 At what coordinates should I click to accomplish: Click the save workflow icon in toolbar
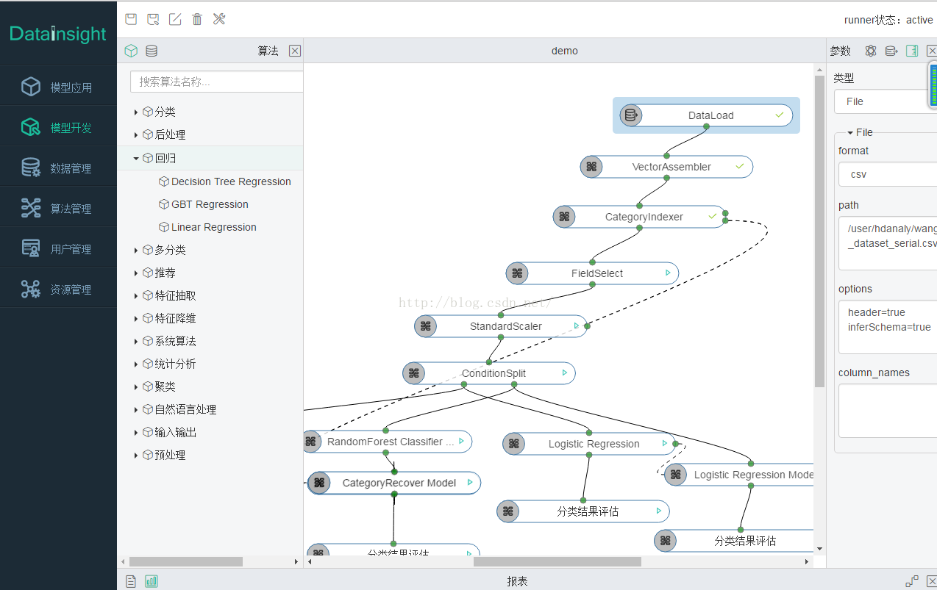pyautogui.click(x=131, y=19)
